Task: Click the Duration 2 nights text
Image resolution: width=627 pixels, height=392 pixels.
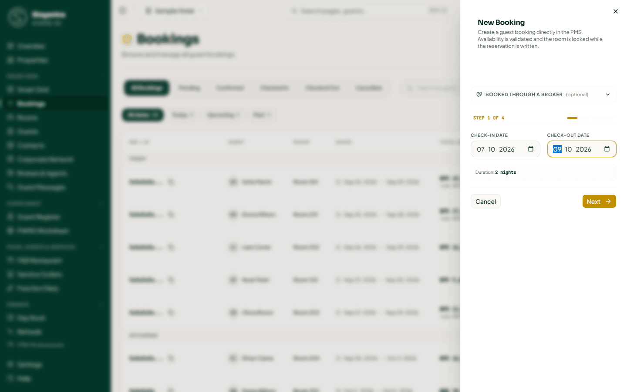Action: (x=496, y=172)
